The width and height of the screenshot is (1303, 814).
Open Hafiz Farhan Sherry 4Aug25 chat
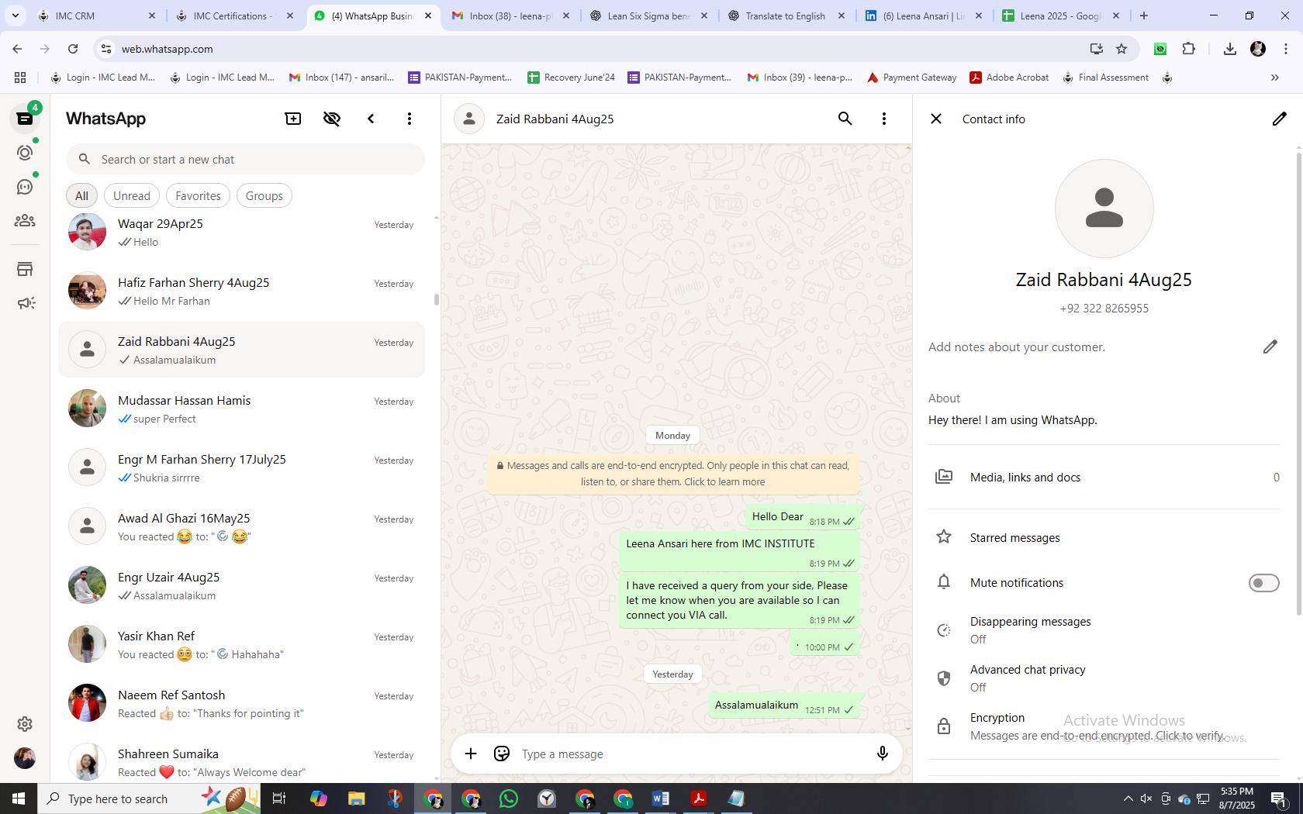(241, 291)
